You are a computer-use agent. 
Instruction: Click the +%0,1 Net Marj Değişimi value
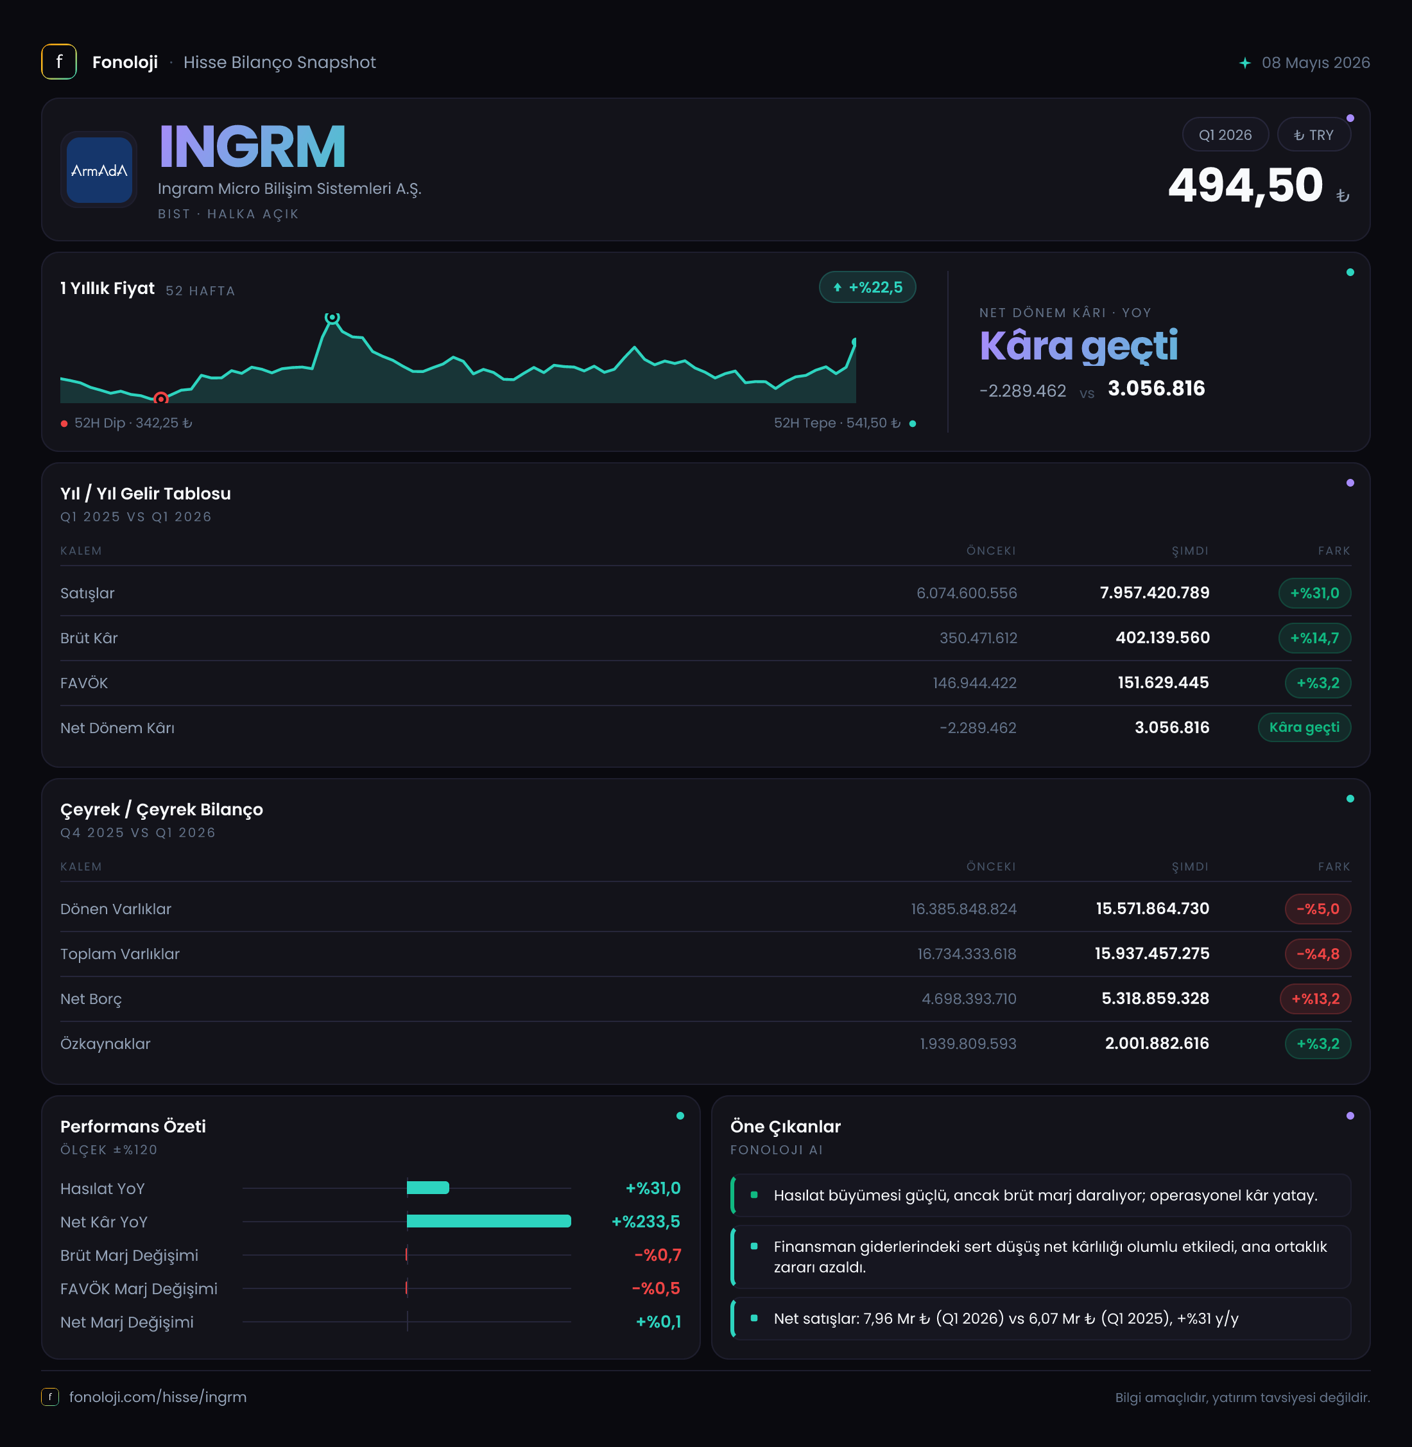658,1322
